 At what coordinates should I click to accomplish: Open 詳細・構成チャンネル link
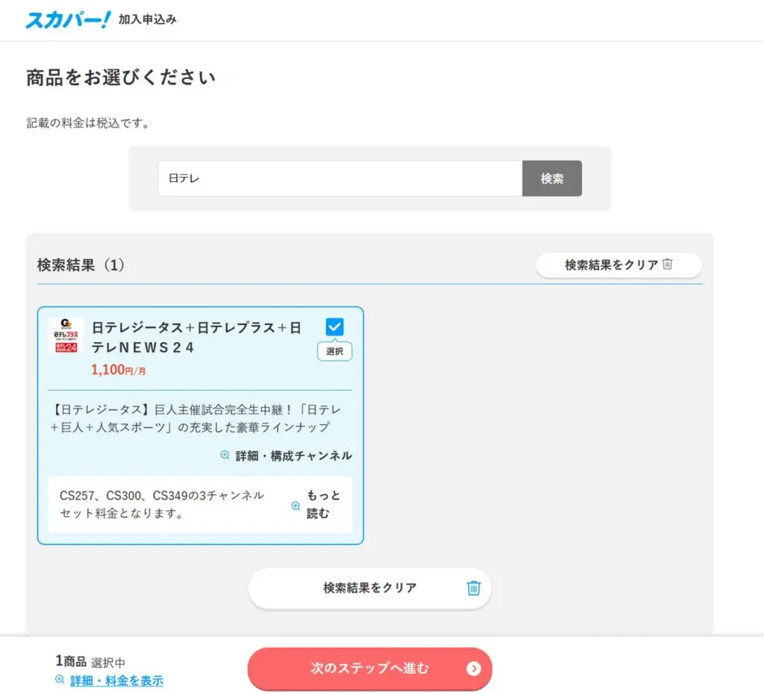pos(293,456)
